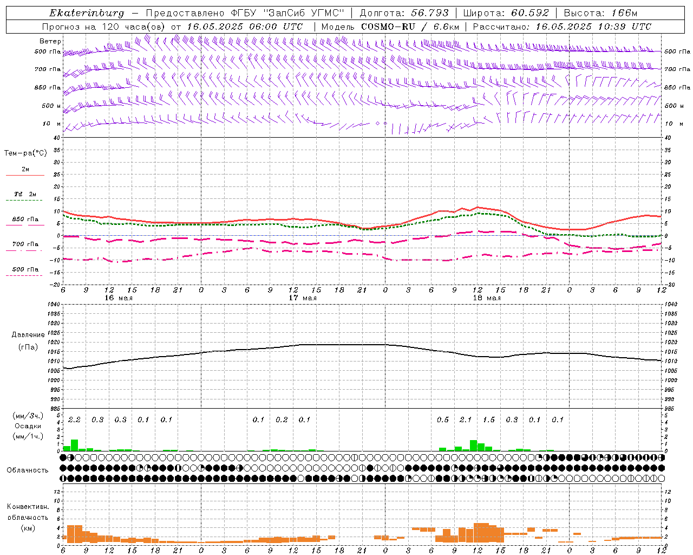Viewport: 693px width, 555px height.
Task: Click the '18 мая' date label
Action: click(487, 298)
